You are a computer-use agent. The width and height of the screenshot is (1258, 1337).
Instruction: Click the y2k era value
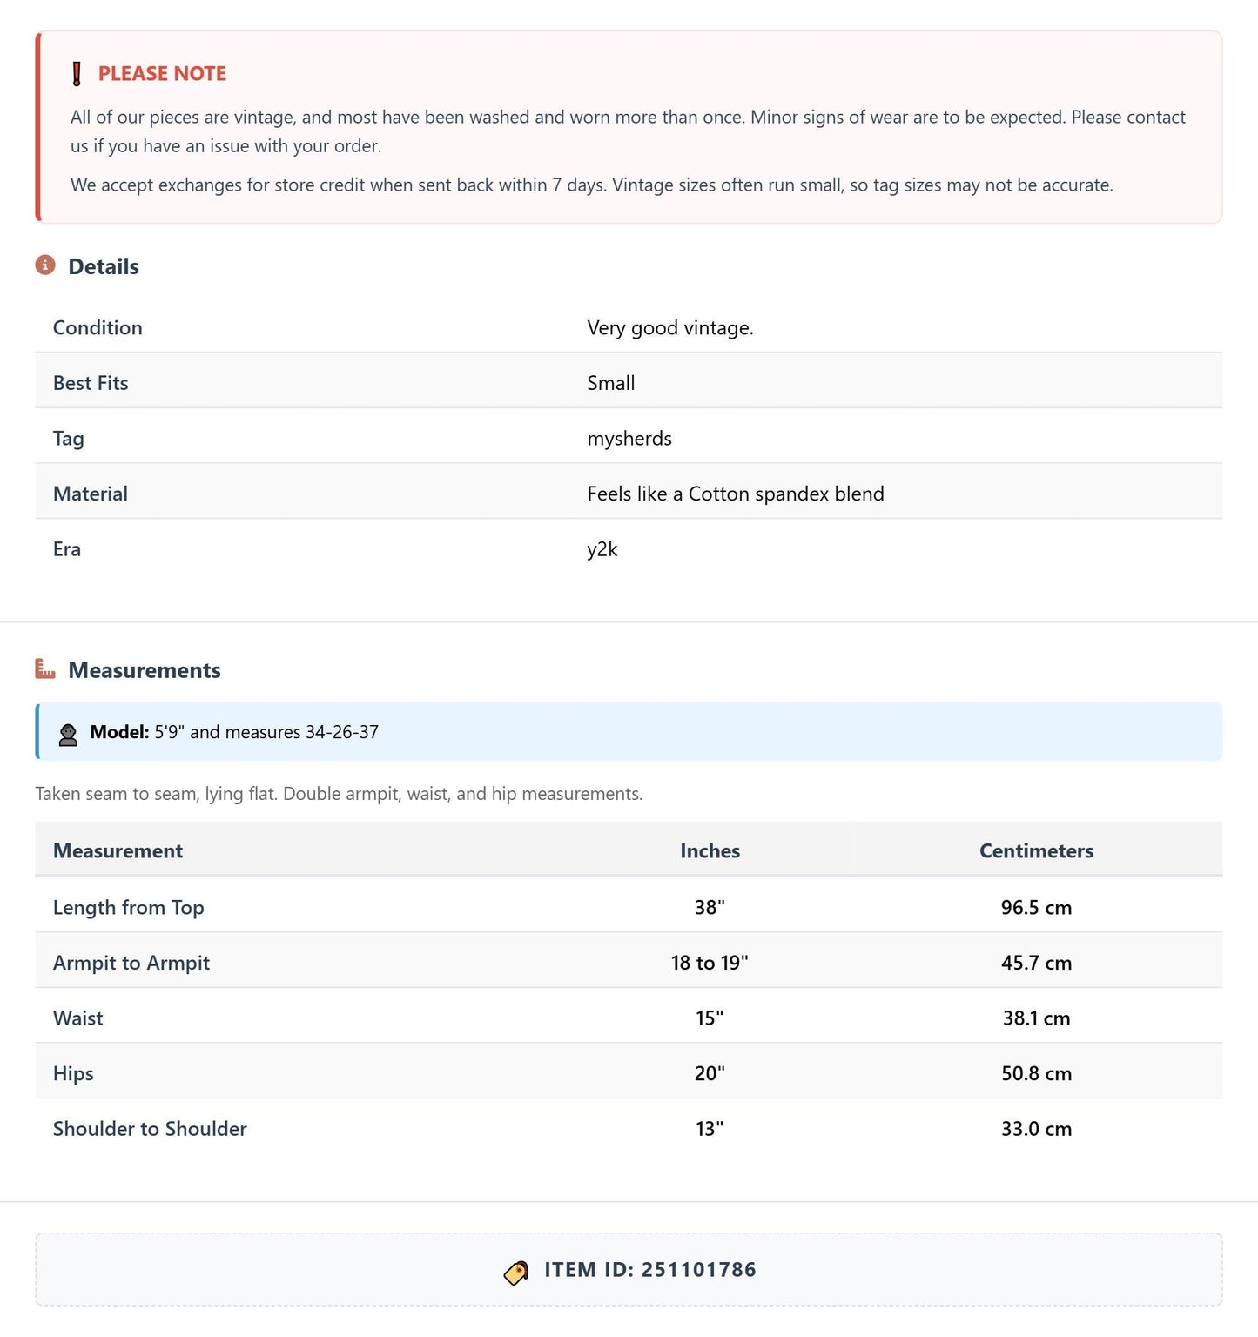[x=602, y=549]
